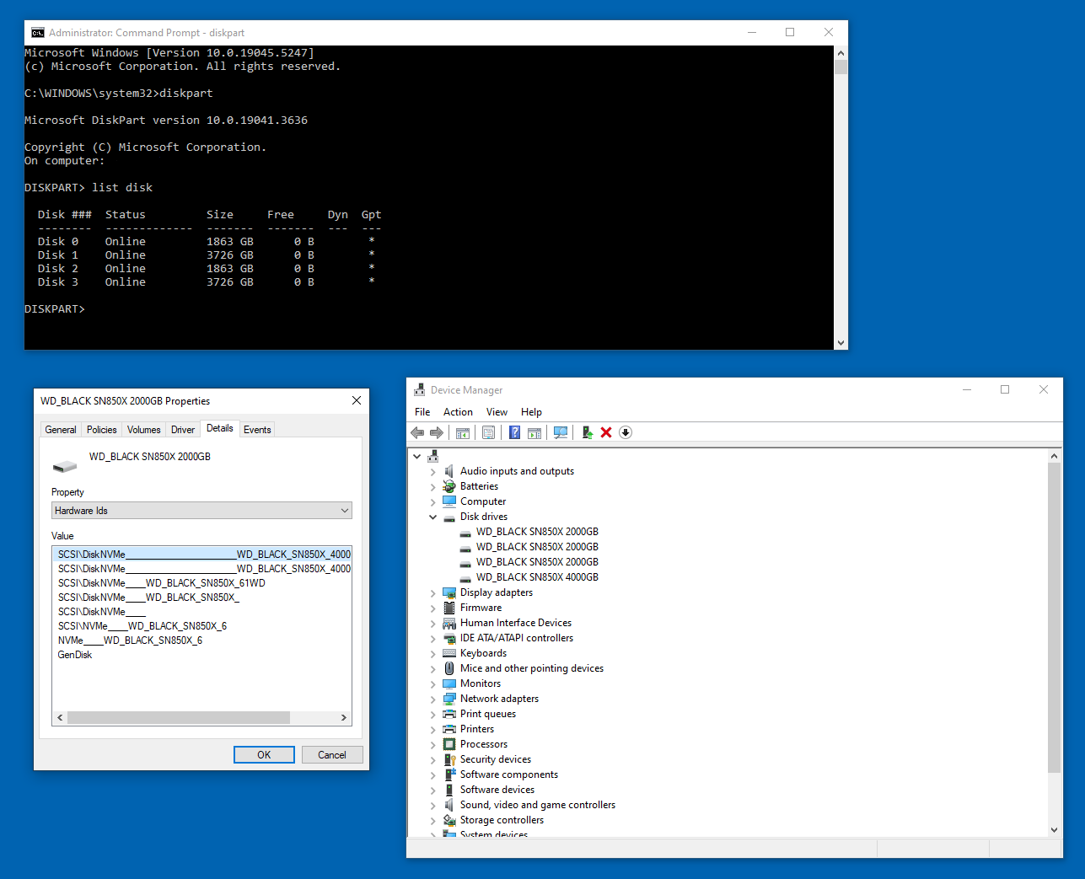The width and height of the screenshot is (1085, 879).
Task: Expand Mice and other pointing devices
Action: click(432, 668)
